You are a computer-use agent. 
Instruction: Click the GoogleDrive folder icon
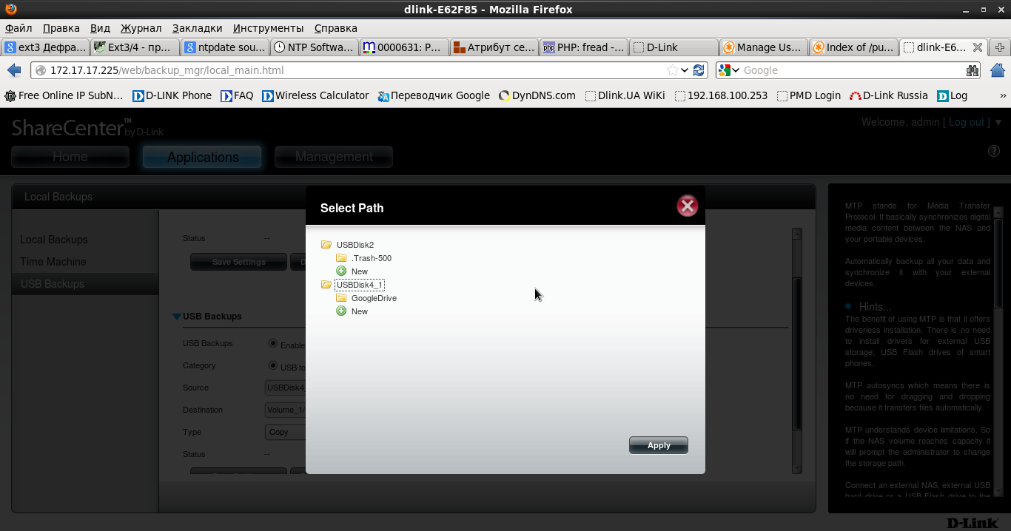point(341,298)
